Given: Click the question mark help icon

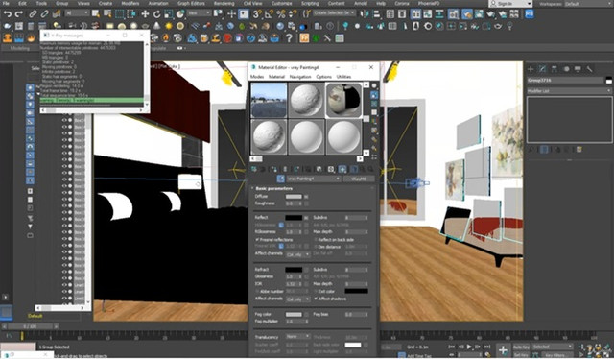Looking at the screenshot, I should [x=289, y=38].
